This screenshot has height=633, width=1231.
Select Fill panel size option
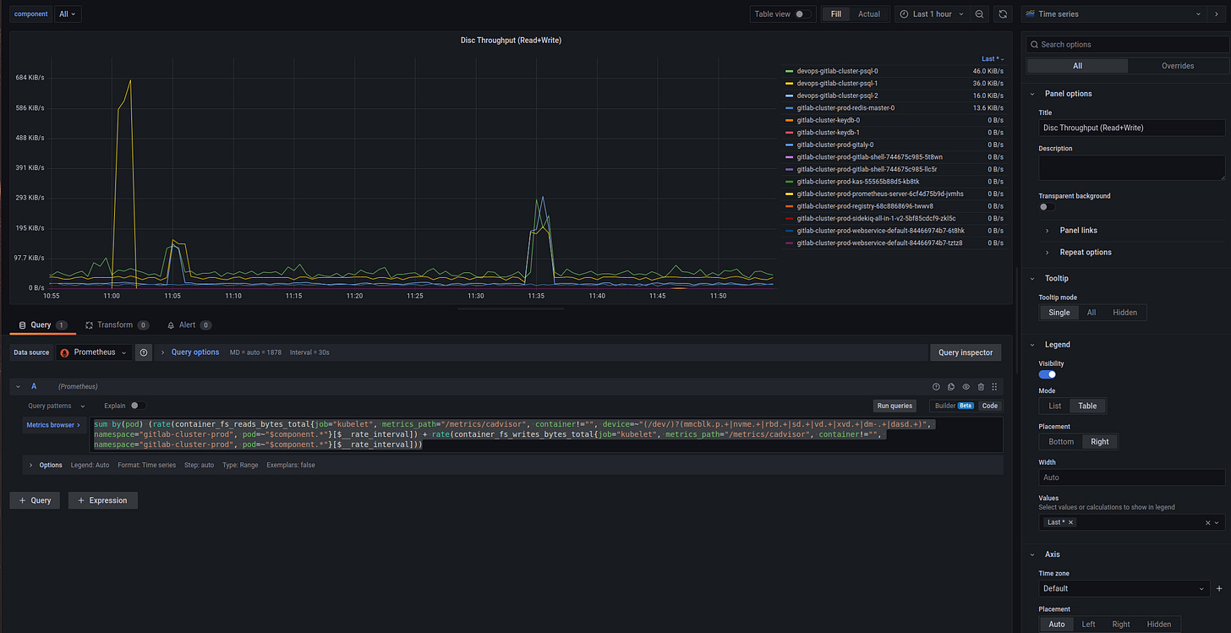click(835, 14)
